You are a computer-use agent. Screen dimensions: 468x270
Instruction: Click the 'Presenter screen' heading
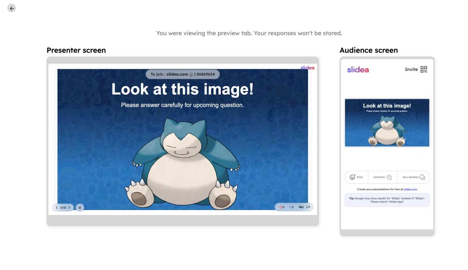click(x=76, y=50)
